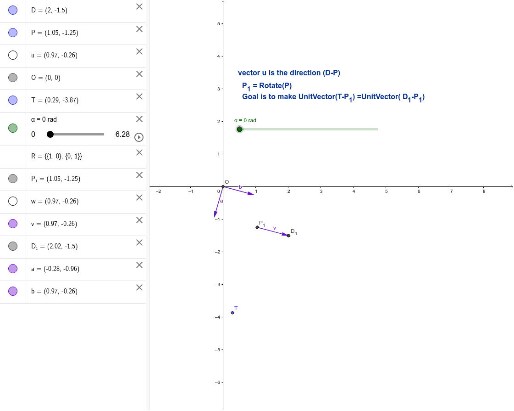This screenshot has width=514, height=411.
Task: Select the α slider handle
Action: (x=50, y=134)
